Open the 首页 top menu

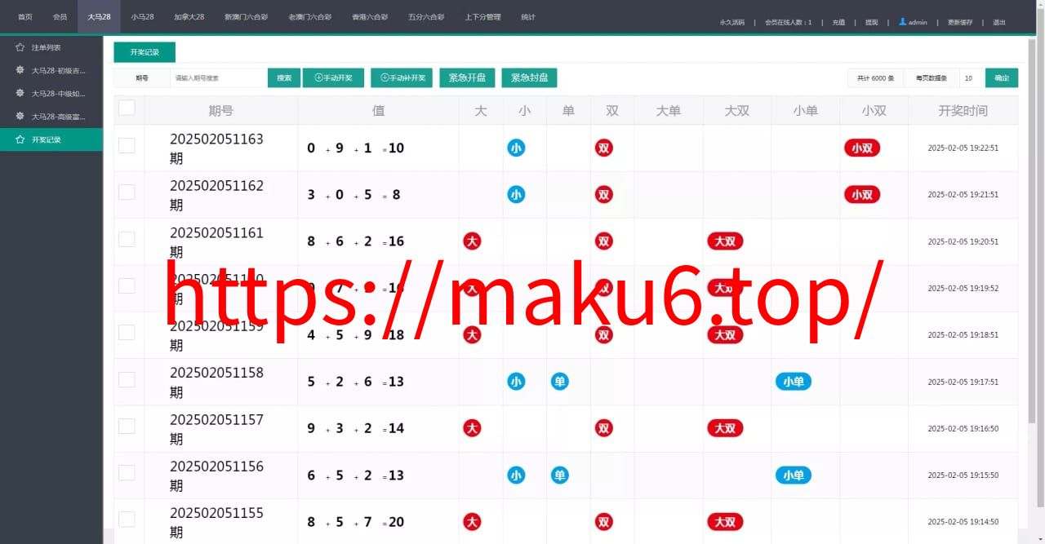point(25,16)
